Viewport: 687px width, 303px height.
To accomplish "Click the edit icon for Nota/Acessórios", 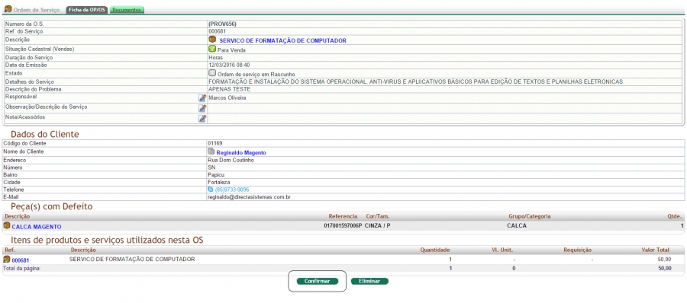I will pos(202,118).
